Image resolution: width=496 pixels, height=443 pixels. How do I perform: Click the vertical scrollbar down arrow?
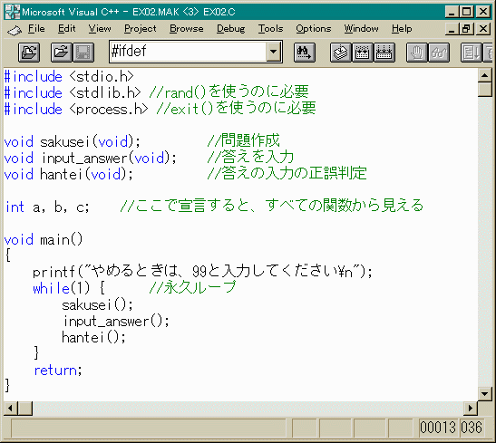(x=484, y=394)
